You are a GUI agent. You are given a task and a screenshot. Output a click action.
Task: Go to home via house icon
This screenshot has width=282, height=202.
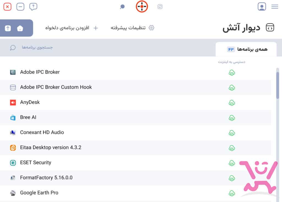[20, 28]
